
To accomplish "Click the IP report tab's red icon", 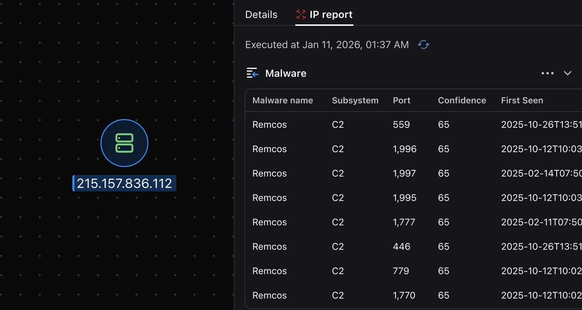I will coord(301,14).
